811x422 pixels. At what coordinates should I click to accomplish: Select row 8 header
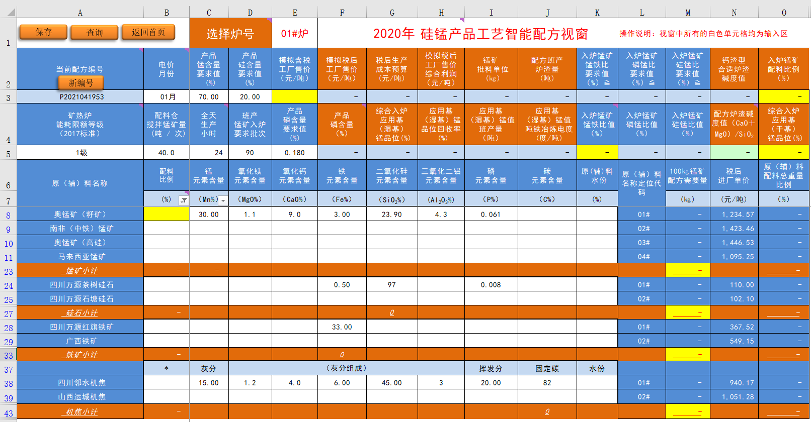click(8, 215)
